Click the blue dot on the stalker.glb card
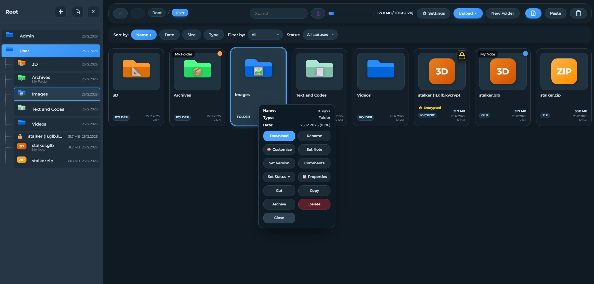 525,53
